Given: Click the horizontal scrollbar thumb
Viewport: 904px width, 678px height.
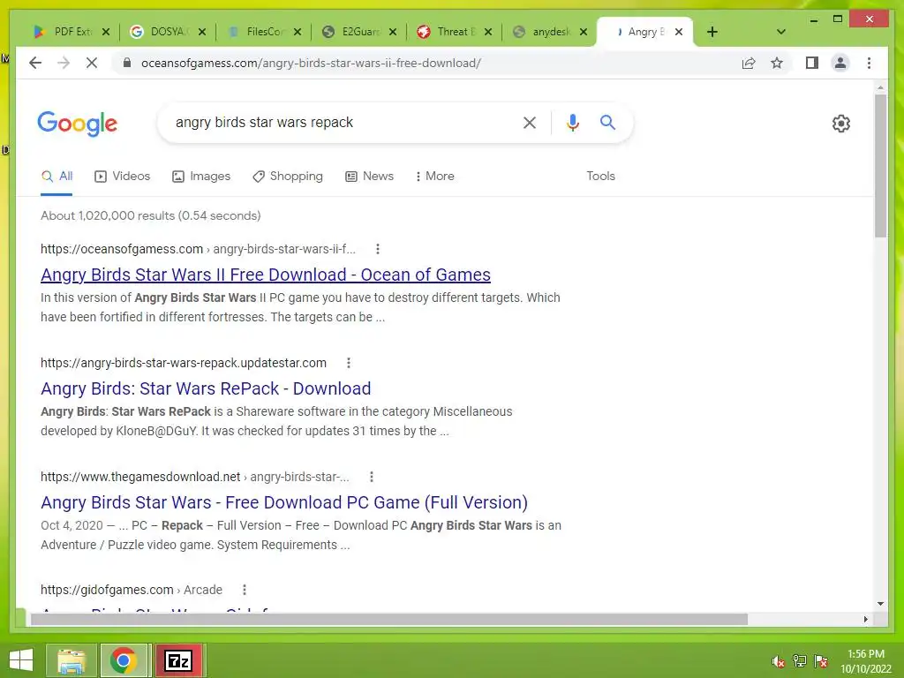Looking at the screenshot, I should click(389, 619).
